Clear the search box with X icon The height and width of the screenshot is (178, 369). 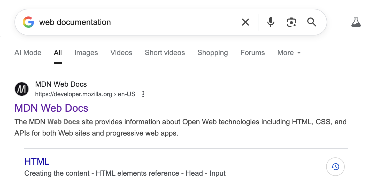click(245, 22)
